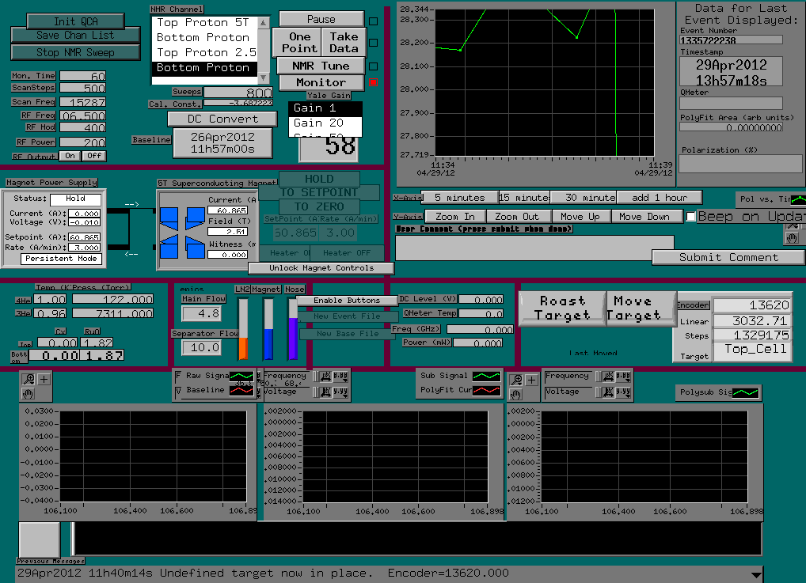This screenshot has height=583, width=806.
Task: Open Voltage format dropdown for Polysub graph
Action: click(x=623, y=392)
